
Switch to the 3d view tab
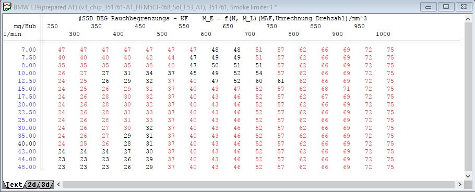[x=45, y=184]
